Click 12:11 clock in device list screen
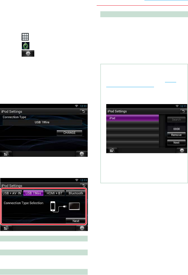 click(x=184, y=106)
